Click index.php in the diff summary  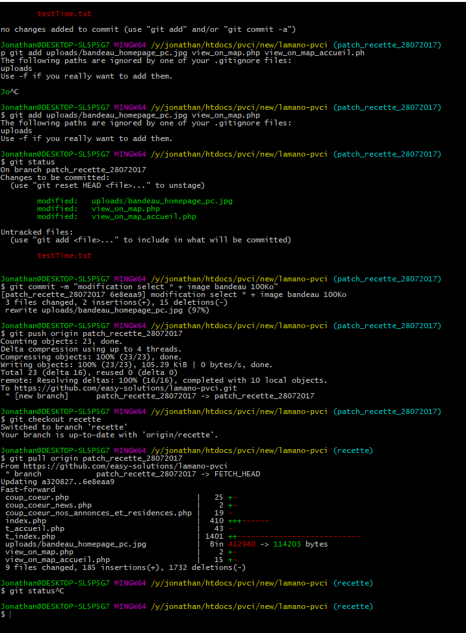pyautogui.click(x=25, y=521)
